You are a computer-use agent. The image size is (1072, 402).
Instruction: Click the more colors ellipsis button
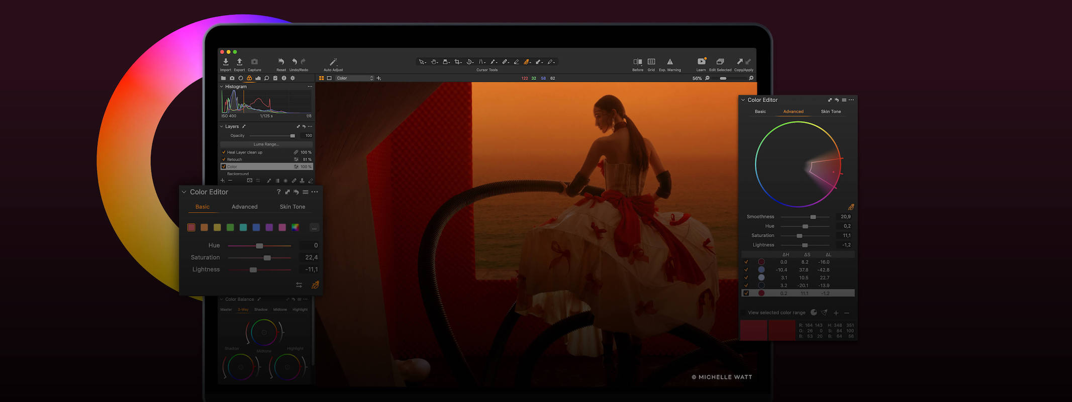[314, 228]
